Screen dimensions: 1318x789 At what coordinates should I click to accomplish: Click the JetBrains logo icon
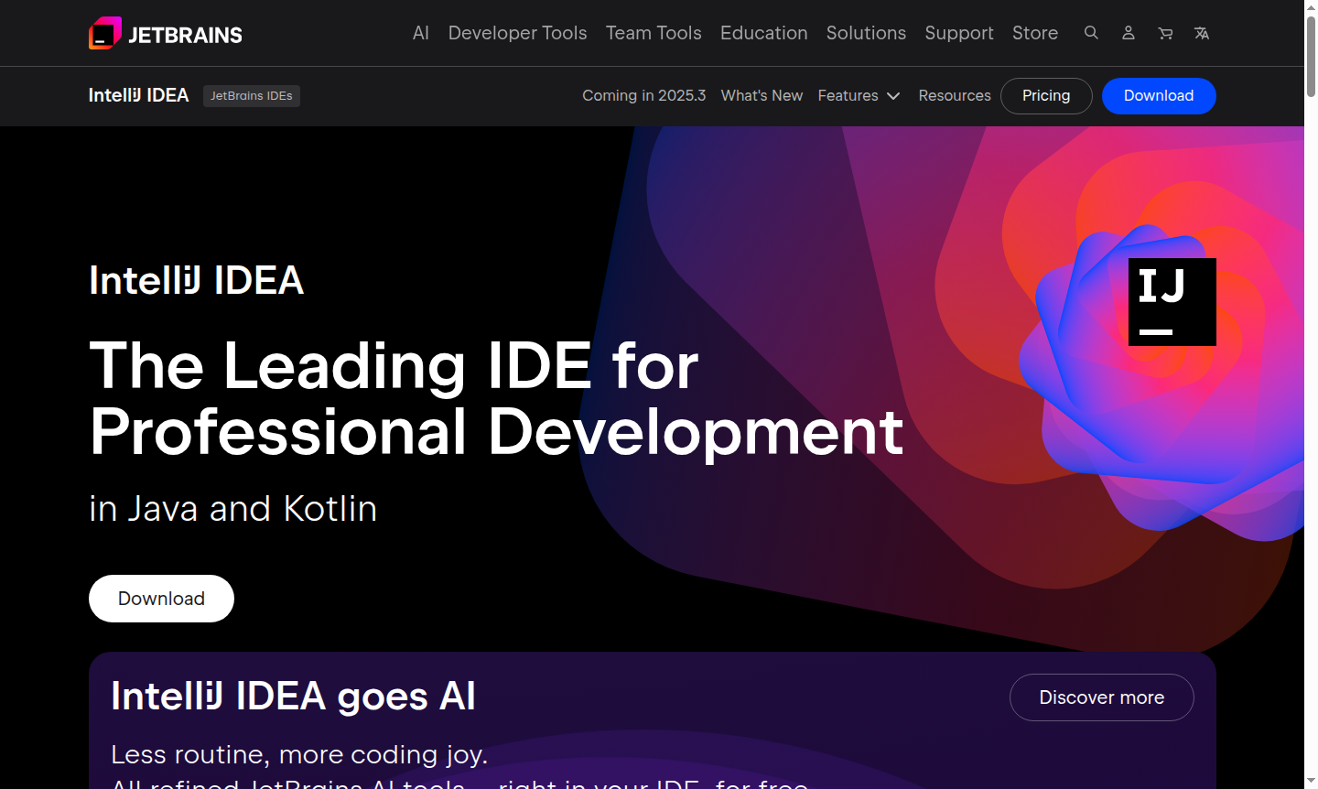(x=103, y=33)
